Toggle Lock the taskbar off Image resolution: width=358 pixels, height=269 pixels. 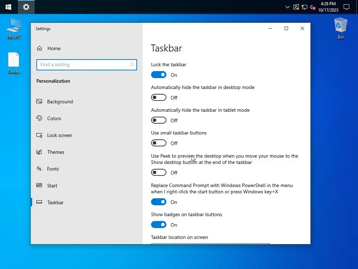click(x=159, y=75)
